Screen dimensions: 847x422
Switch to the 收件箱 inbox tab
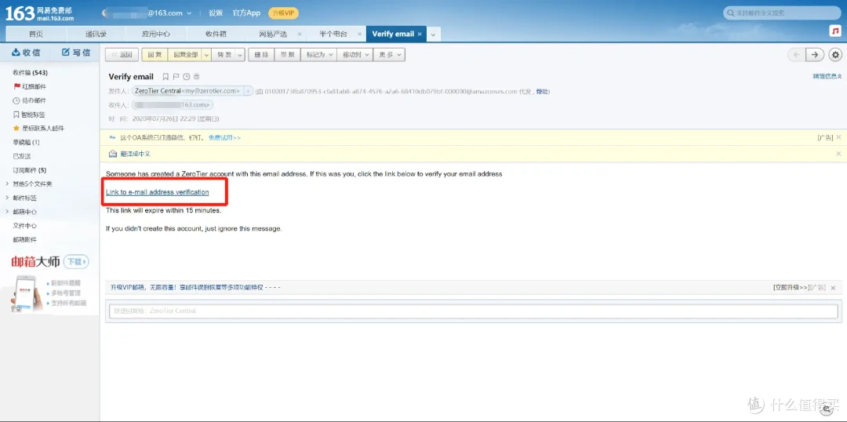216,34
